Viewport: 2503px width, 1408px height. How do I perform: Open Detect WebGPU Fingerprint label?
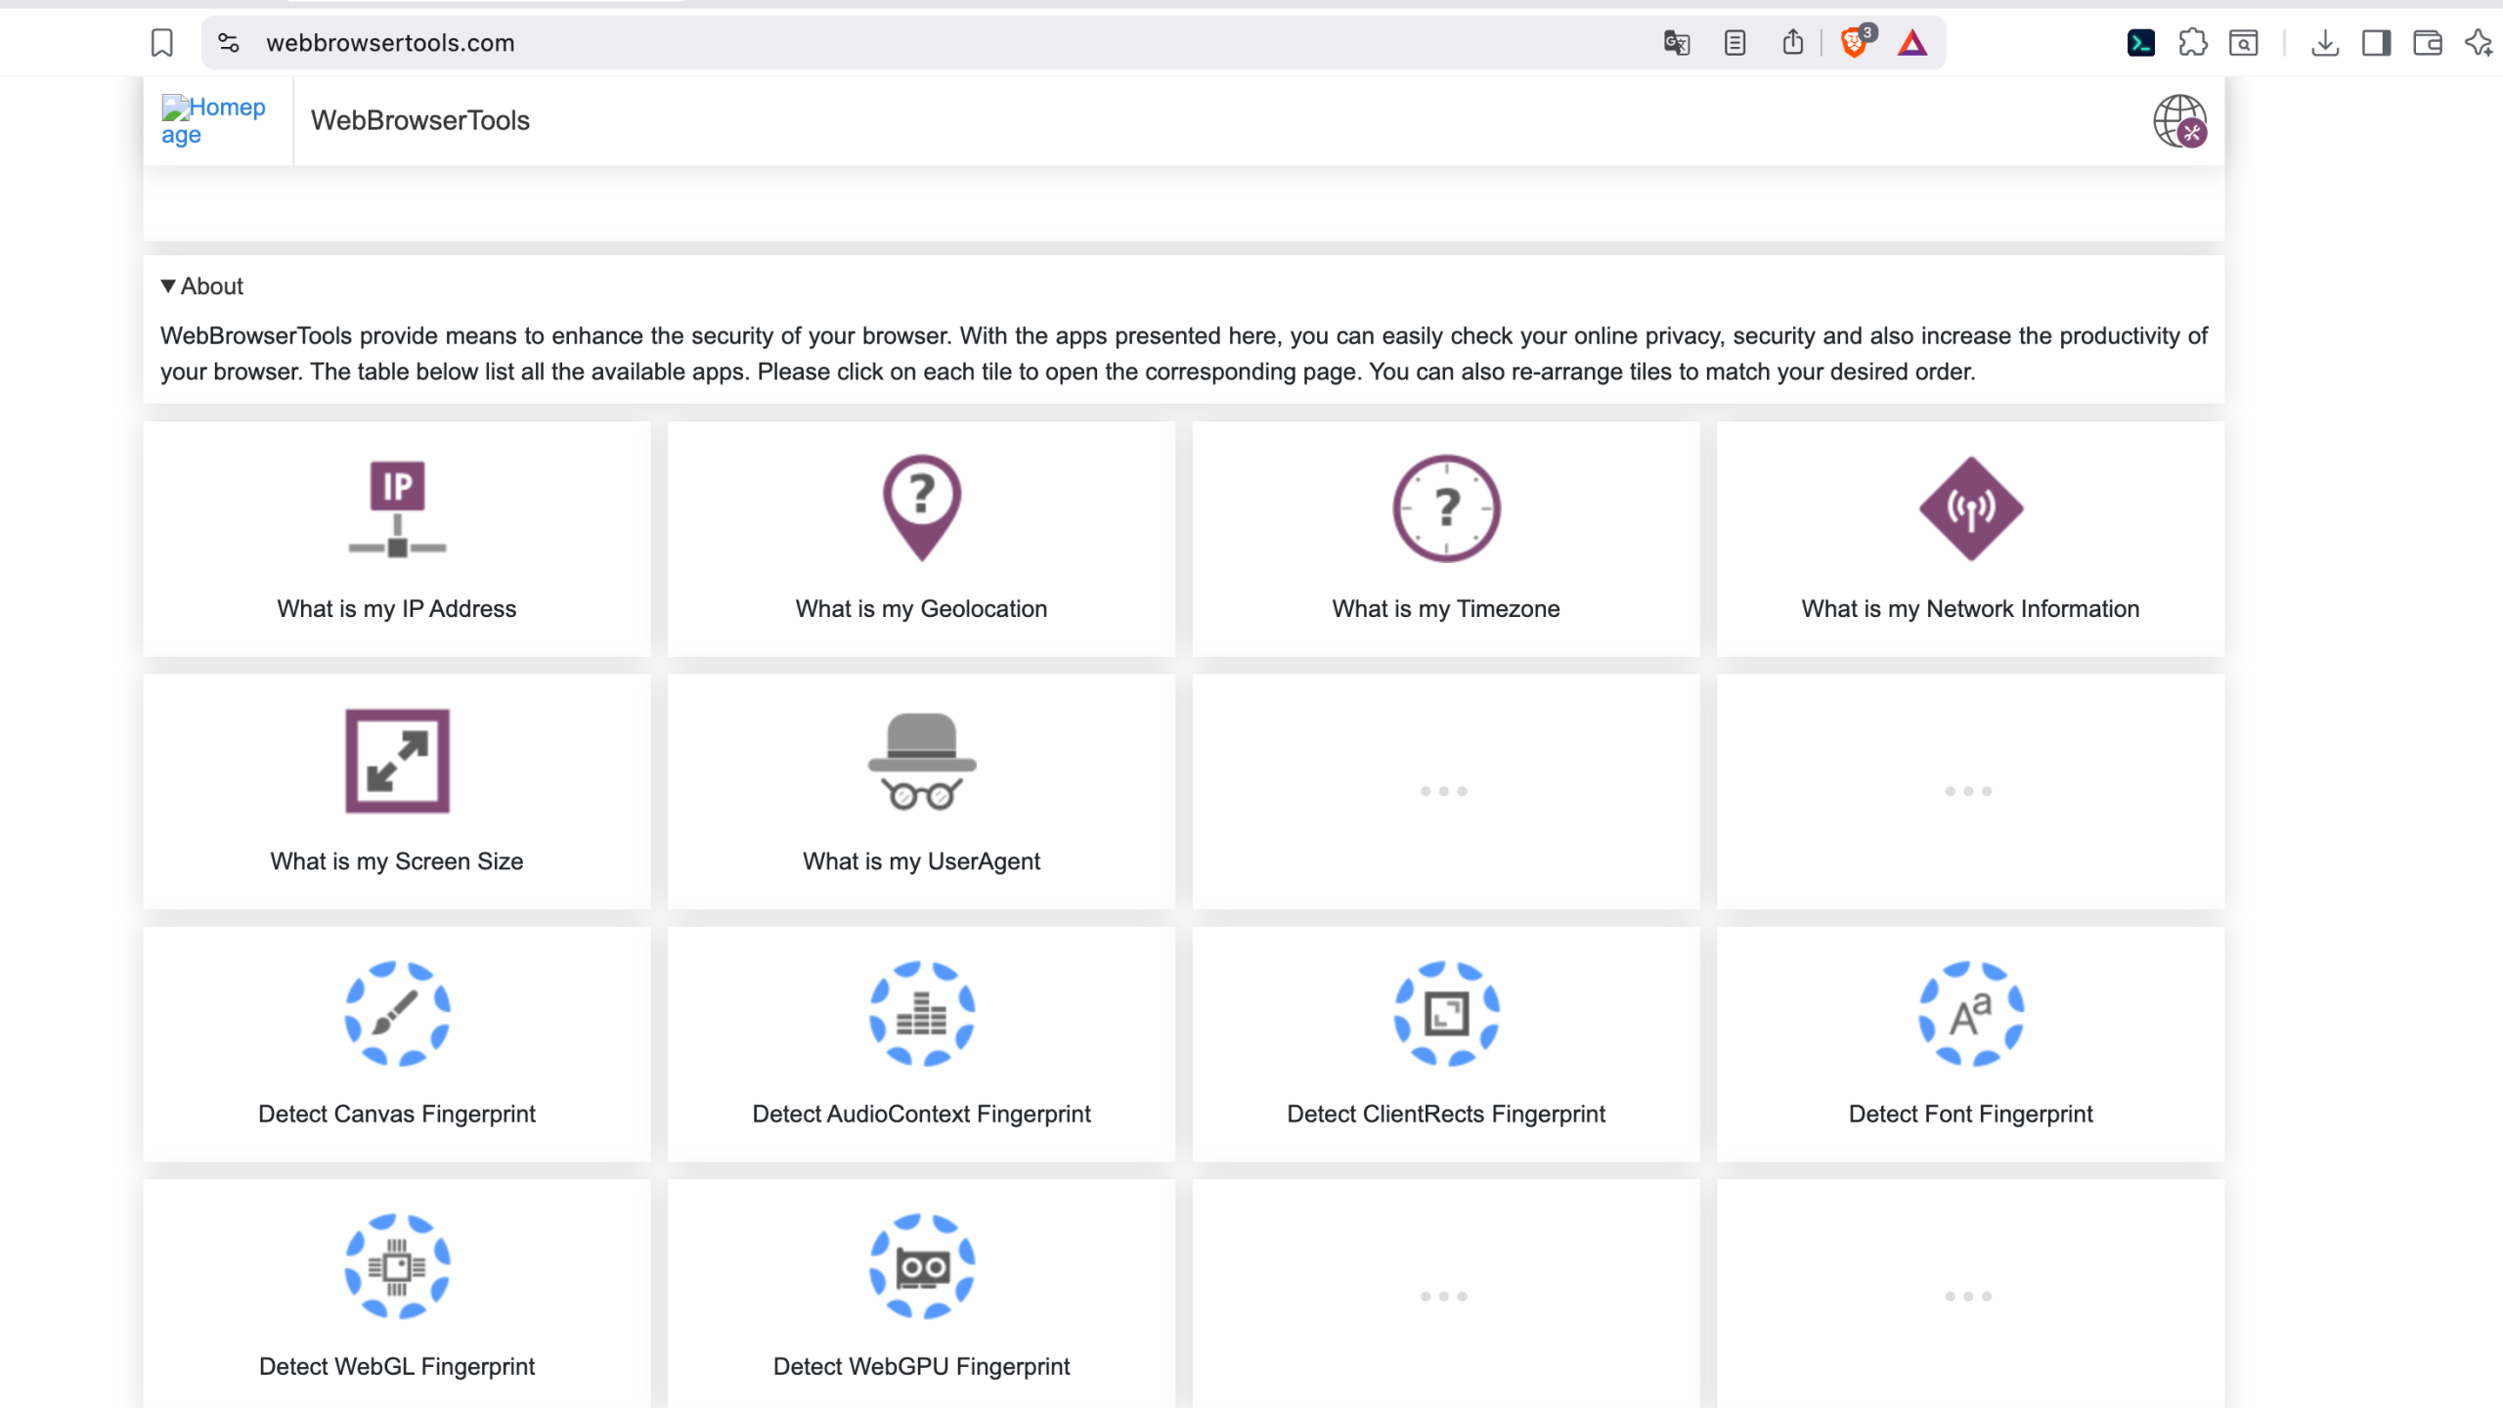921,1366
